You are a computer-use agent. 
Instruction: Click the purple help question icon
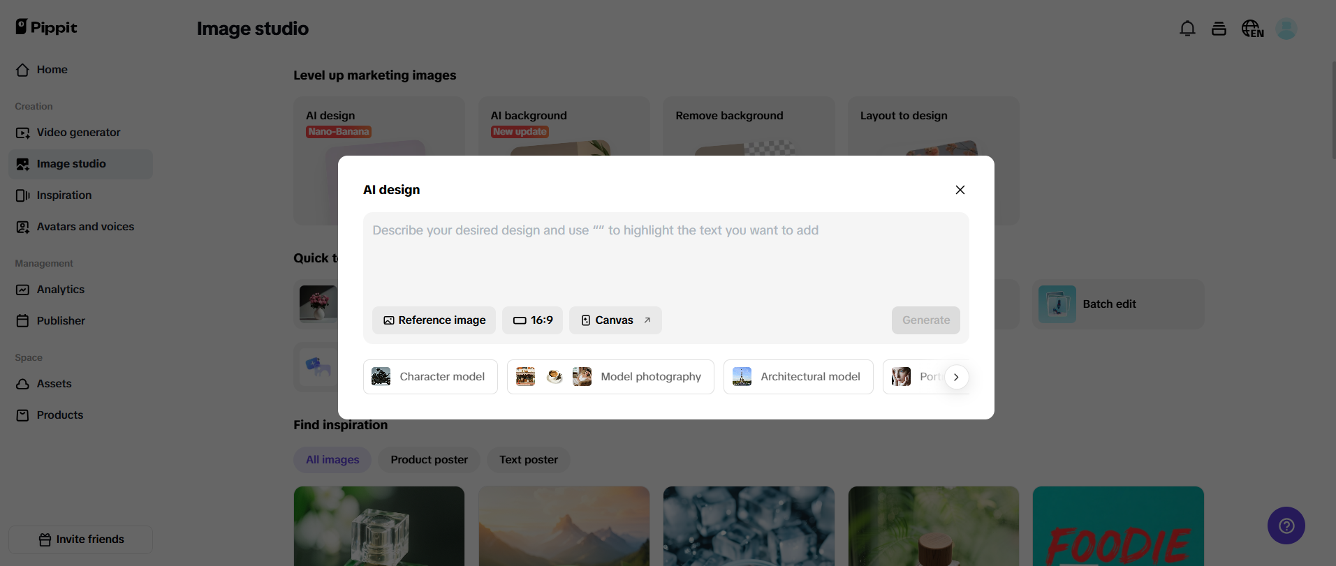click(x=1286, y=526)
